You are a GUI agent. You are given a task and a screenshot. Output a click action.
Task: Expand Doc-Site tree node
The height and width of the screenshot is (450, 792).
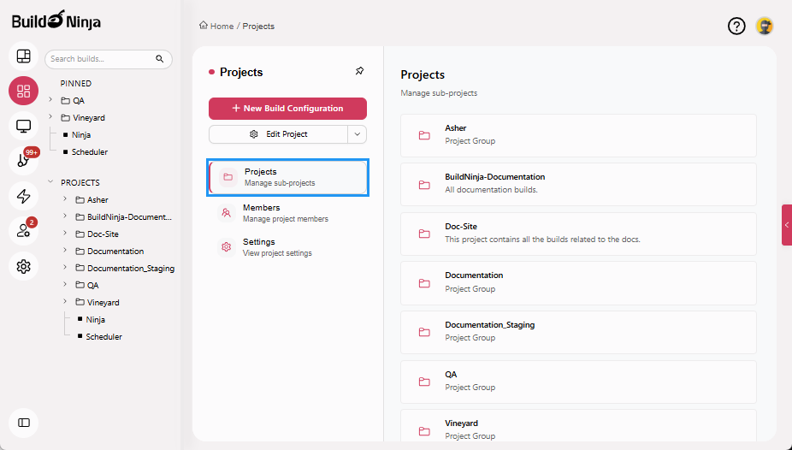coord(65,234)
